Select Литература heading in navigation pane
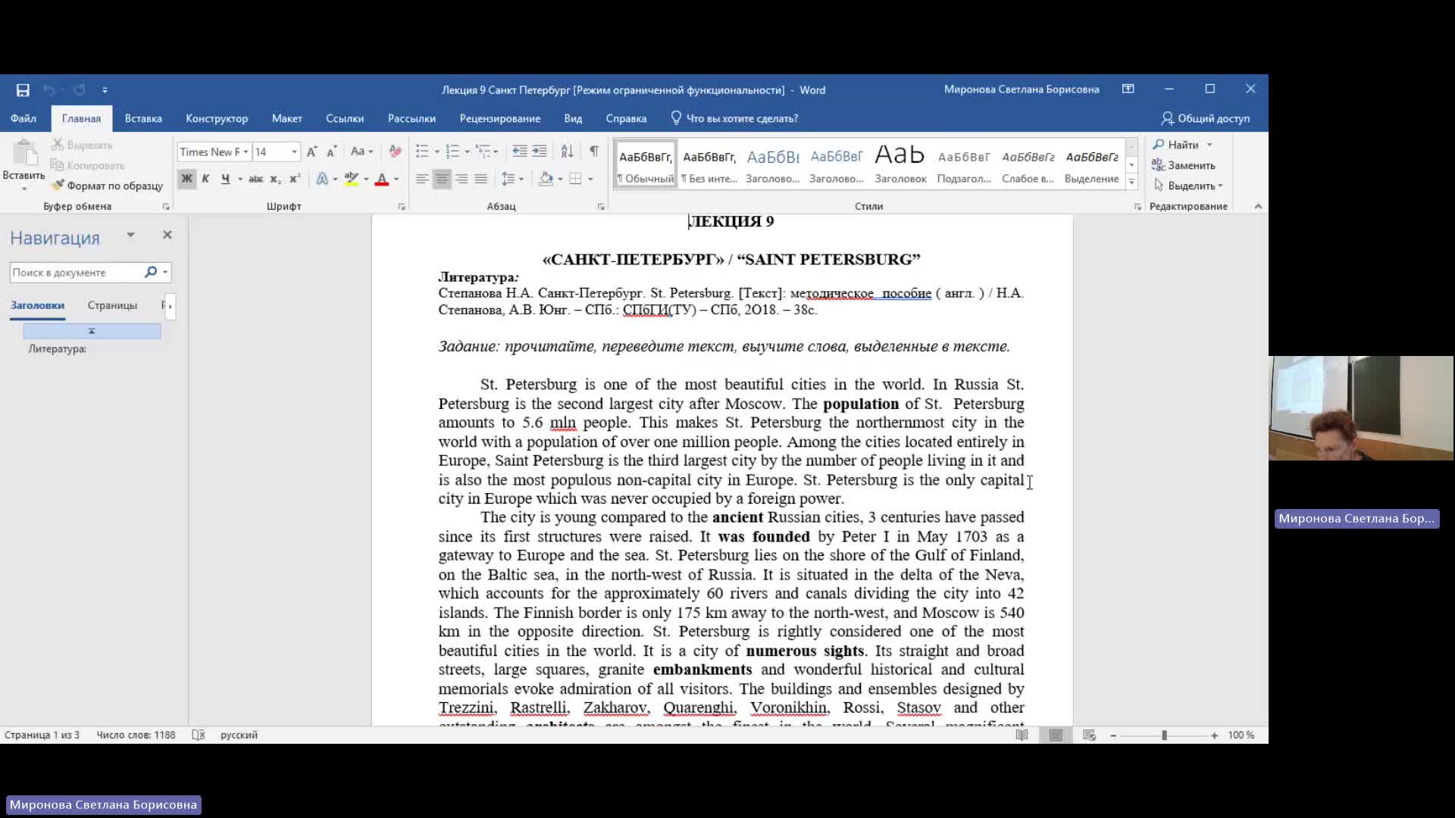The width and height of the screenshot is (1455, 818). point(58,349)
